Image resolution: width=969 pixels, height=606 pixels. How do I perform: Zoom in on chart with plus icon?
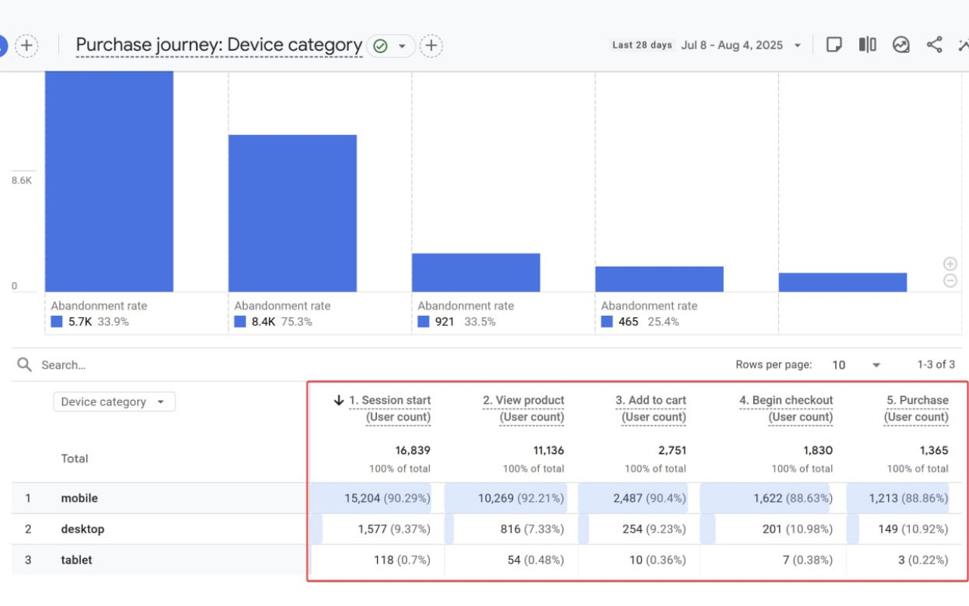(x=950, y=264)
